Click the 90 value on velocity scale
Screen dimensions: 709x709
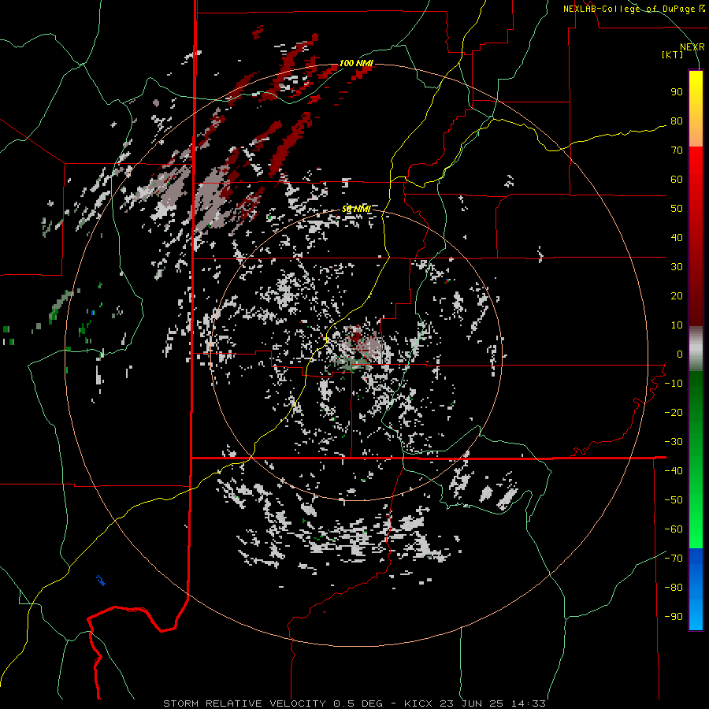(677, 92)
